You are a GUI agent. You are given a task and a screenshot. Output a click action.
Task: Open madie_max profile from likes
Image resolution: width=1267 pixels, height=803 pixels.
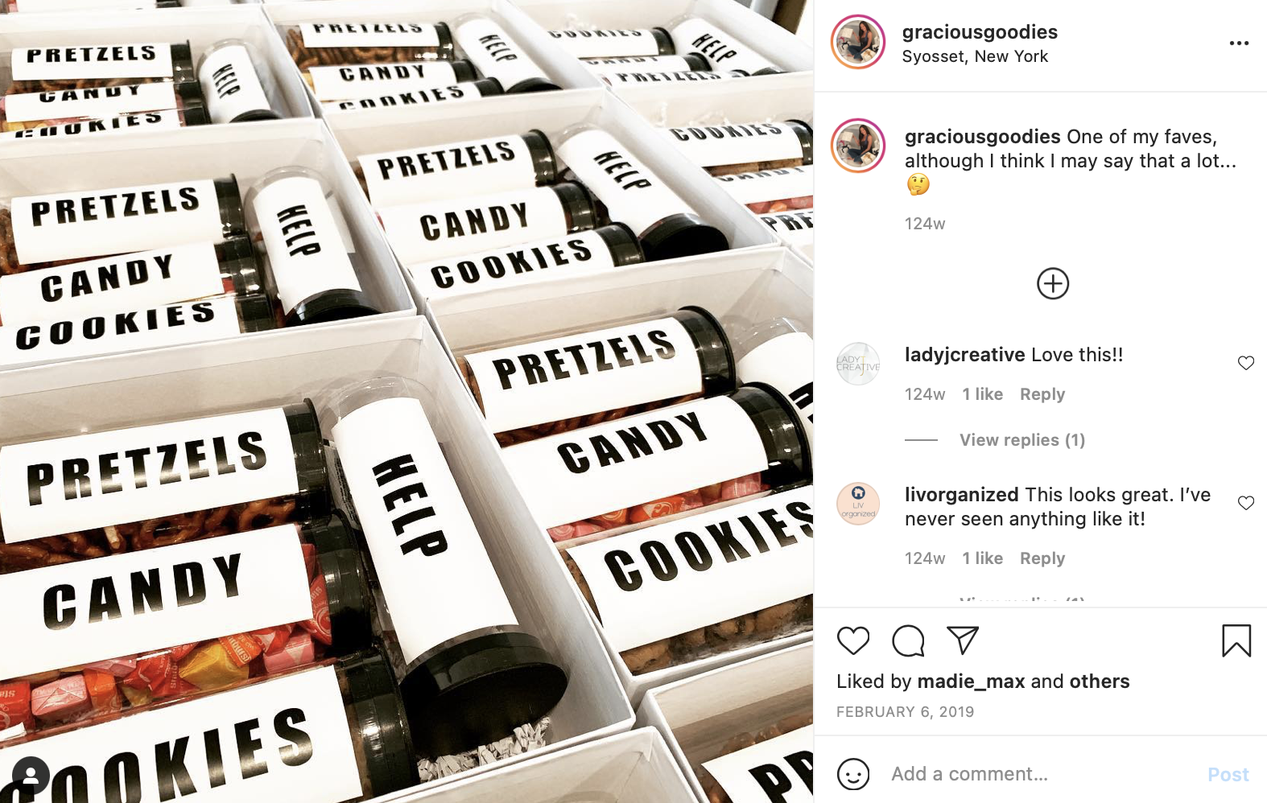click(971, 682)
